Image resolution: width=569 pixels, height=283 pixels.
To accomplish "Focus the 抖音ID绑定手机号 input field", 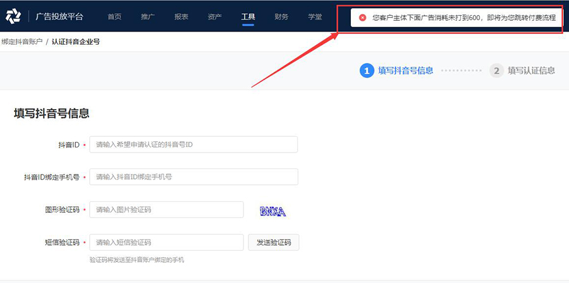I will point(193,177).
